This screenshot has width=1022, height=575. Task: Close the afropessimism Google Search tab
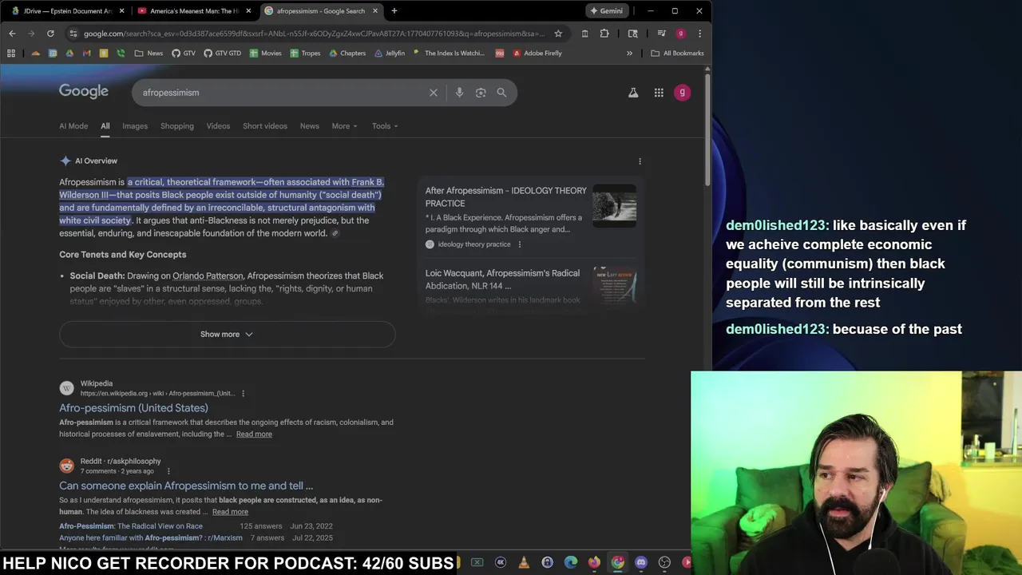coord(375,11)
